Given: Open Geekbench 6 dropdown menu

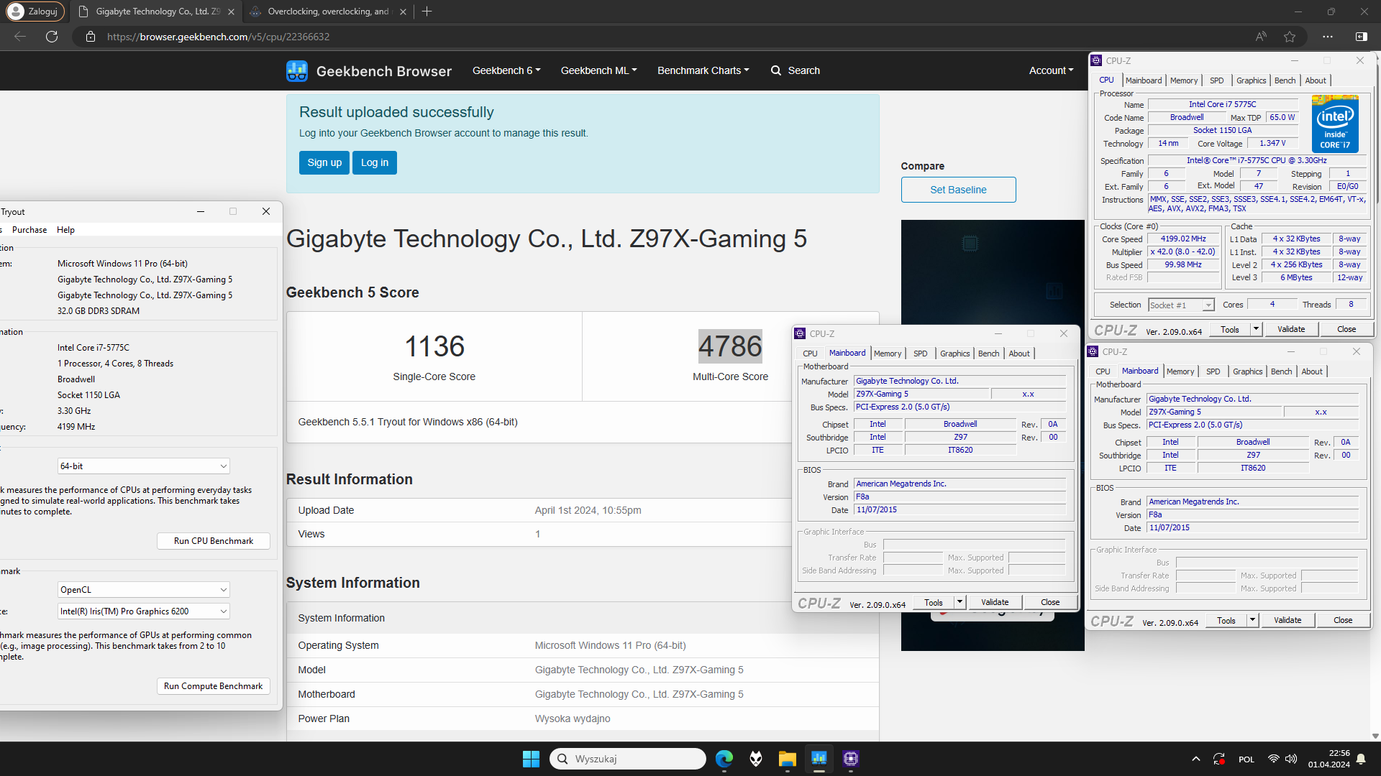Looking at the screenshot, I should pyautogui.click(x=506, y=70).
